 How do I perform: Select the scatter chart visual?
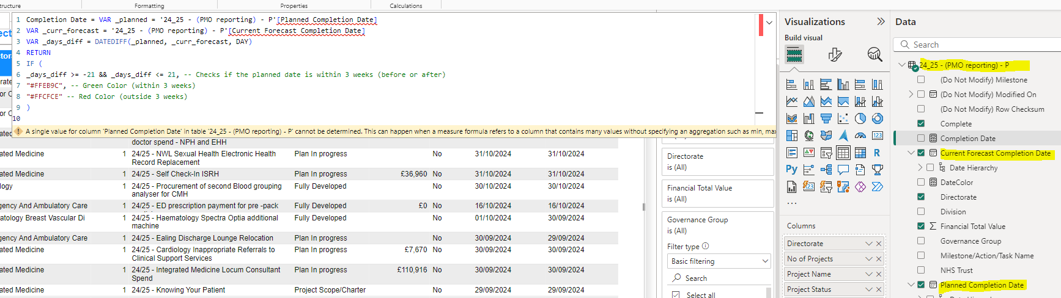pos(843,118)
